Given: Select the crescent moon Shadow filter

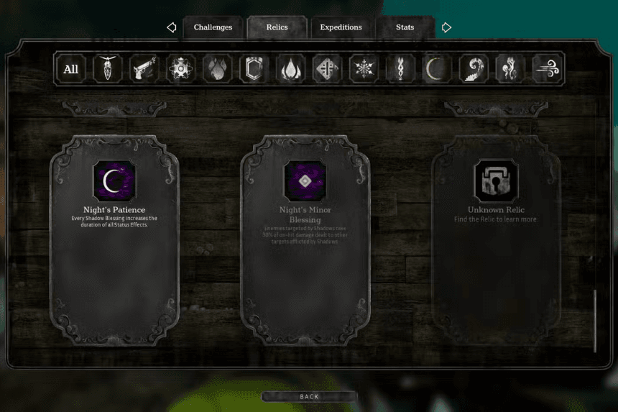Looking at the screenshot, I should tap(437, 69).
